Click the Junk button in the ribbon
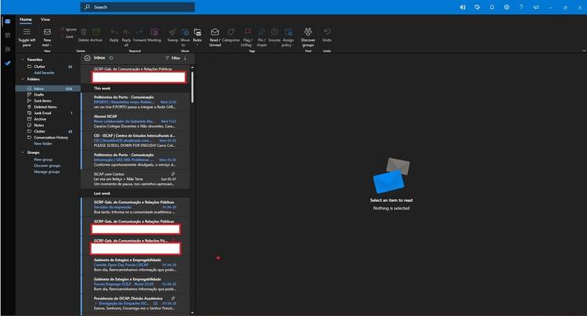This screenshot has width=587, height=316. pos(67,37)
